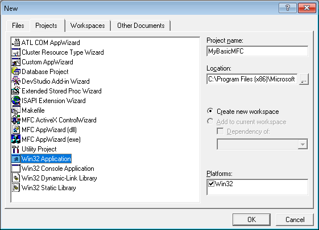Screen dimensions: 319x230
Task: Uncheck the Win32 platform checkbox
Action: pos(211,184)
